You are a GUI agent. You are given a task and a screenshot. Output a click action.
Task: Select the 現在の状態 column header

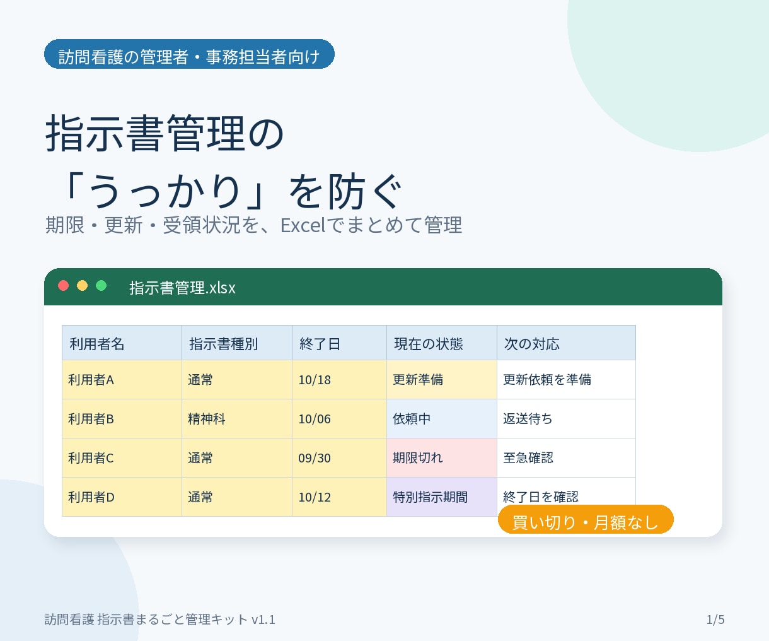(442, 343)
